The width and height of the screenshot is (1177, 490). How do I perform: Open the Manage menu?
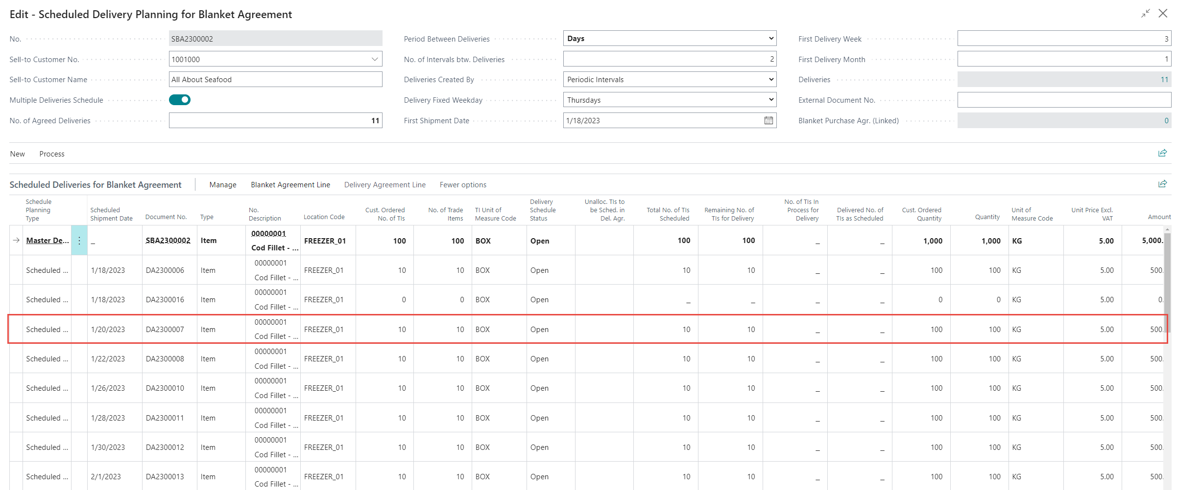(x=223, y=185)
